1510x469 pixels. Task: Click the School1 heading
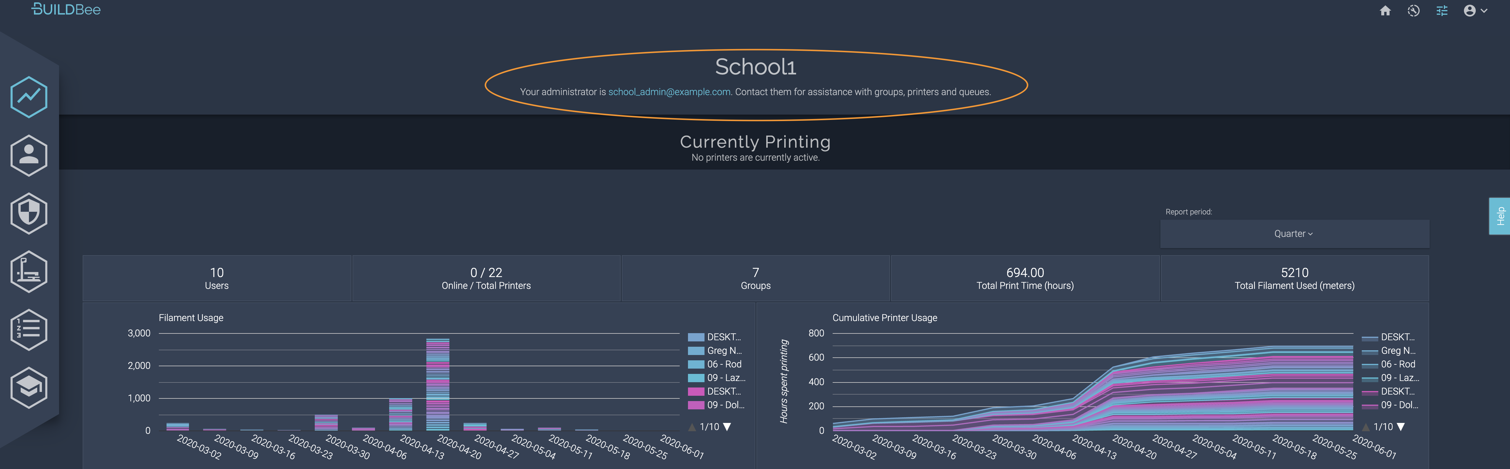coord(756,66)
